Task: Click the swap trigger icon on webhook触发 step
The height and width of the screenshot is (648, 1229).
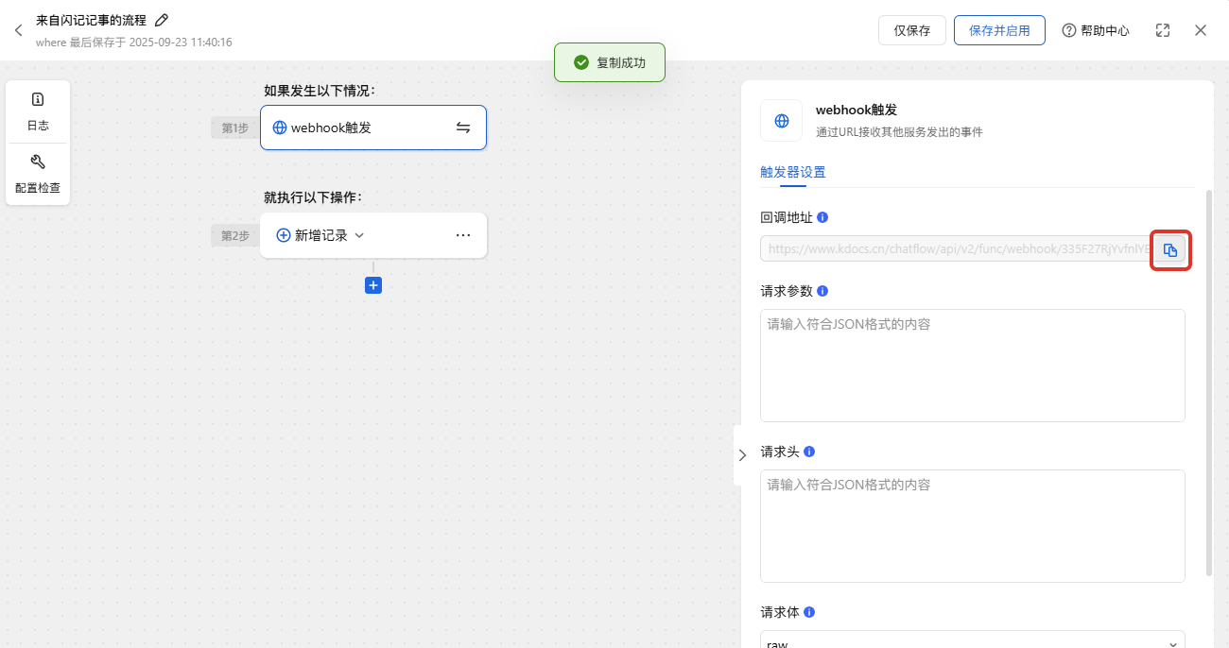Action: pos(463,127)
